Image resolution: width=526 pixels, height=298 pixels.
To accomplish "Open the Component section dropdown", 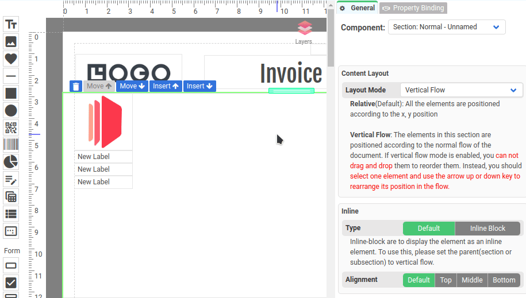I will click(x=447, y=27).
